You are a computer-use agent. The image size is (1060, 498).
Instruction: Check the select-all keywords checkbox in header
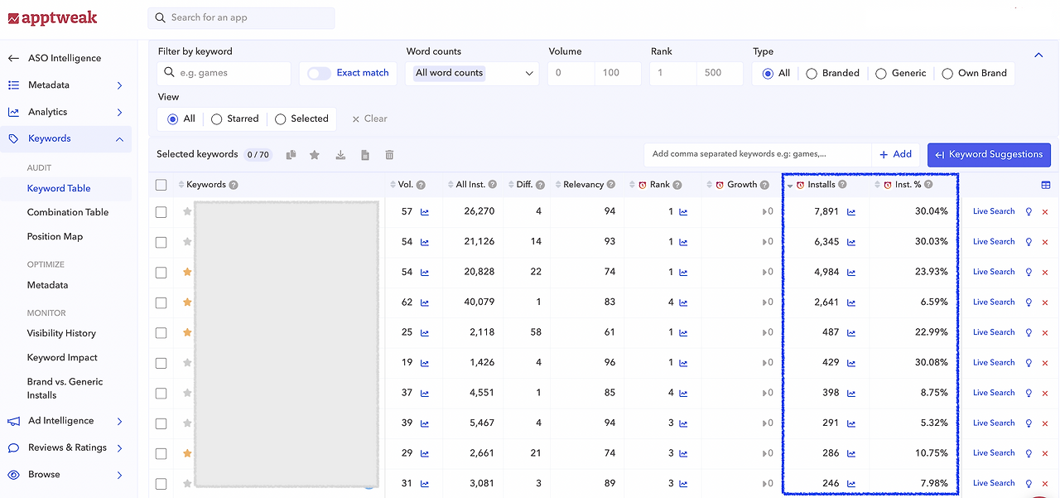pyautogui.click(x=161, y=185)
